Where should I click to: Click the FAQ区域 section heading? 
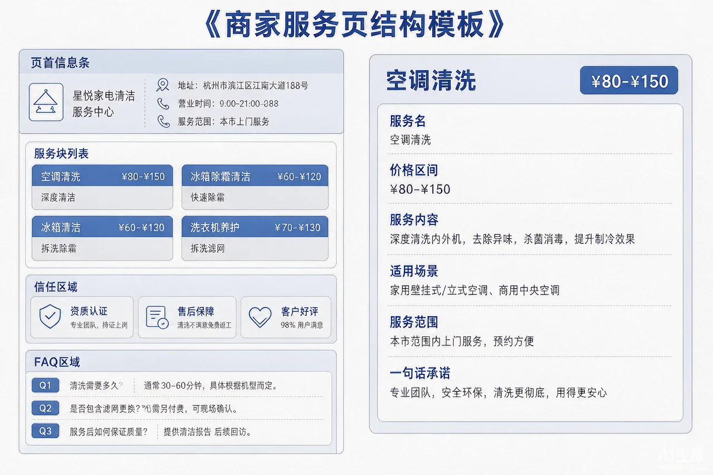(x=57, y=363)
